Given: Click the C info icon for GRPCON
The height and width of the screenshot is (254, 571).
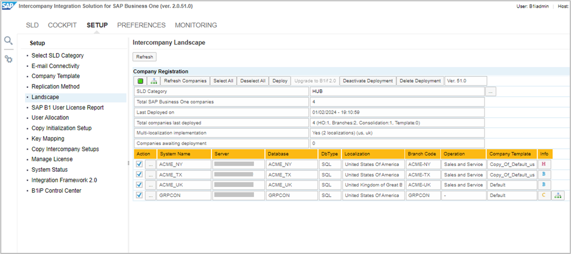Looking at the screenshot, I should click(x=544, y=195).
